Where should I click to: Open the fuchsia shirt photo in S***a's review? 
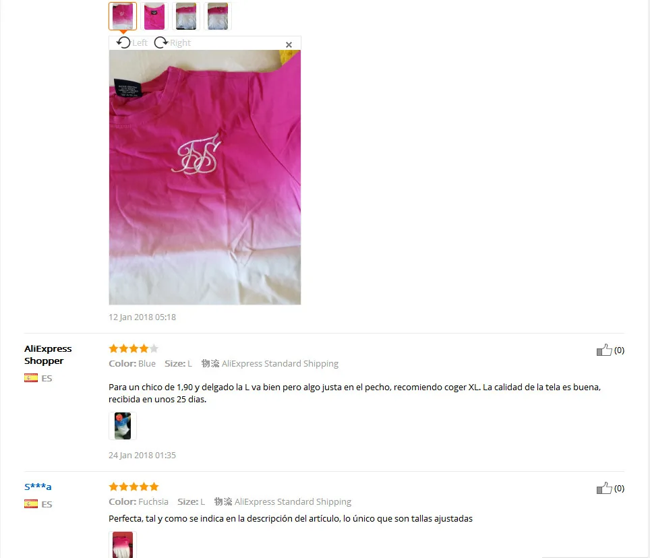click(x=123, y=545)
